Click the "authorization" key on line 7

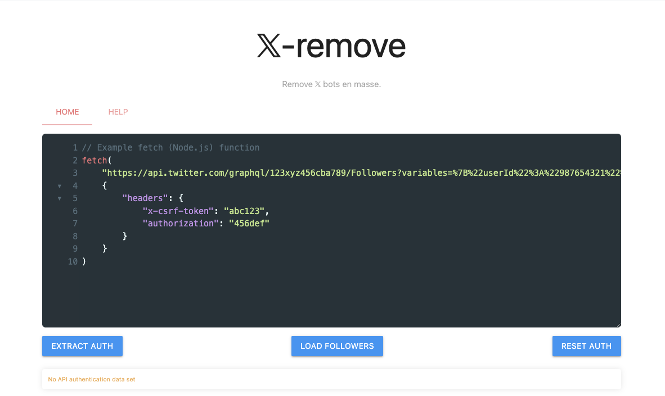[181, 223]
